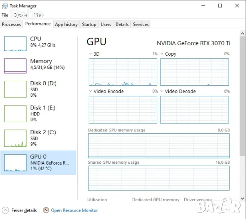Open Disk 0 (D:) SSD entry
This screenshot has height=219, width=246.
point(38,89)
